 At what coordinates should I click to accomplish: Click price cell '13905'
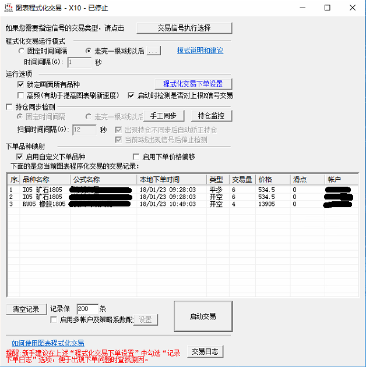(266, 204)
